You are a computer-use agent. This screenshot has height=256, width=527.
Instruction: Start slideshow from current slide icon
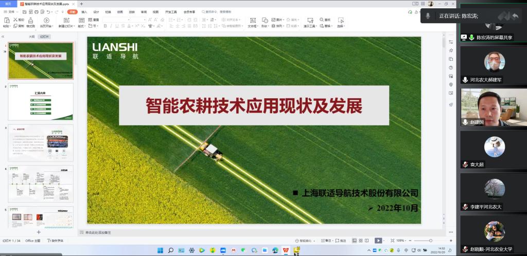pos(47,20)
